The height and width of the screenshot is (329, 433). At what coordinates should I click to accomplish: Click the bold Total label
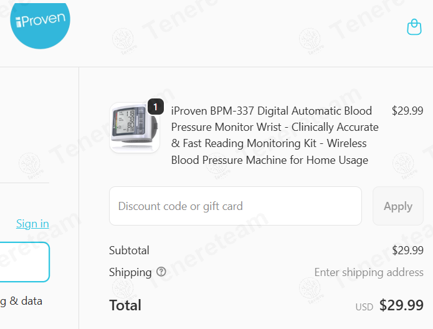(125, 305)
